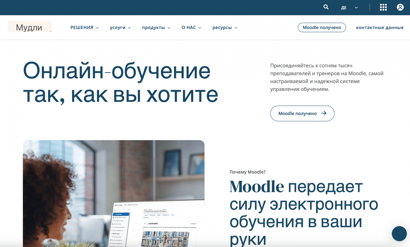410x247 pixels.
Task: Expand the ресурсы menu chevron
Action: [236, 28]
